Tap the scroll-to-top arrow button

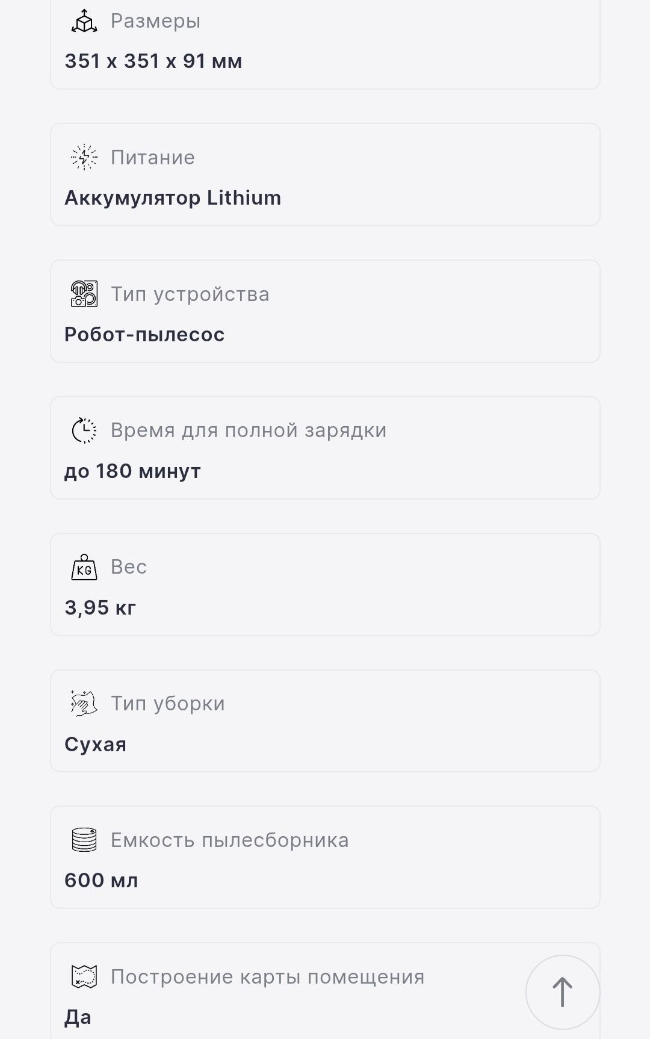coord(563,992)
